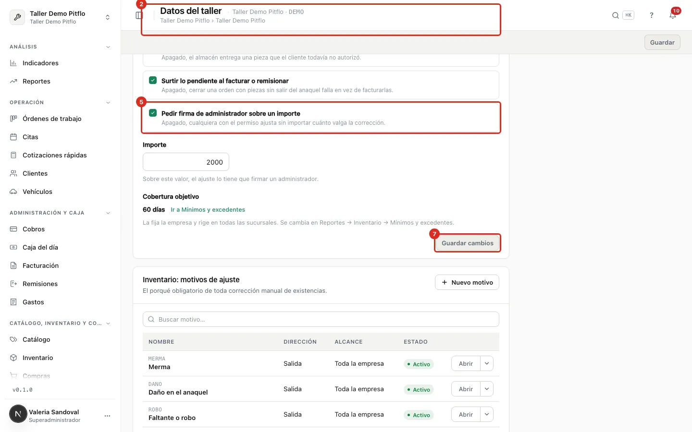Open the Facturación menu item
692x432 pixels.
60,265
